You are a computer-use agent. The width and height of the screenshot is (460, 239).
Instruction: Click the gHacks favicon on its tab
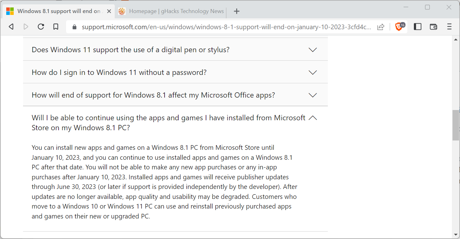(122, 11)
